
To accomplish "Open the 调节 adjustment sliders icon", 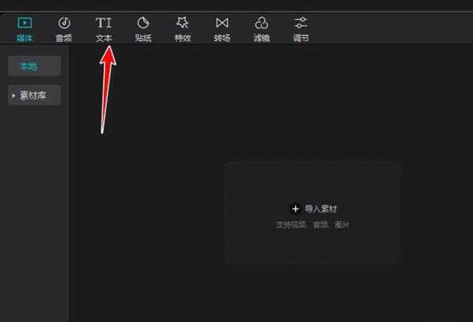I will [301, 23].
